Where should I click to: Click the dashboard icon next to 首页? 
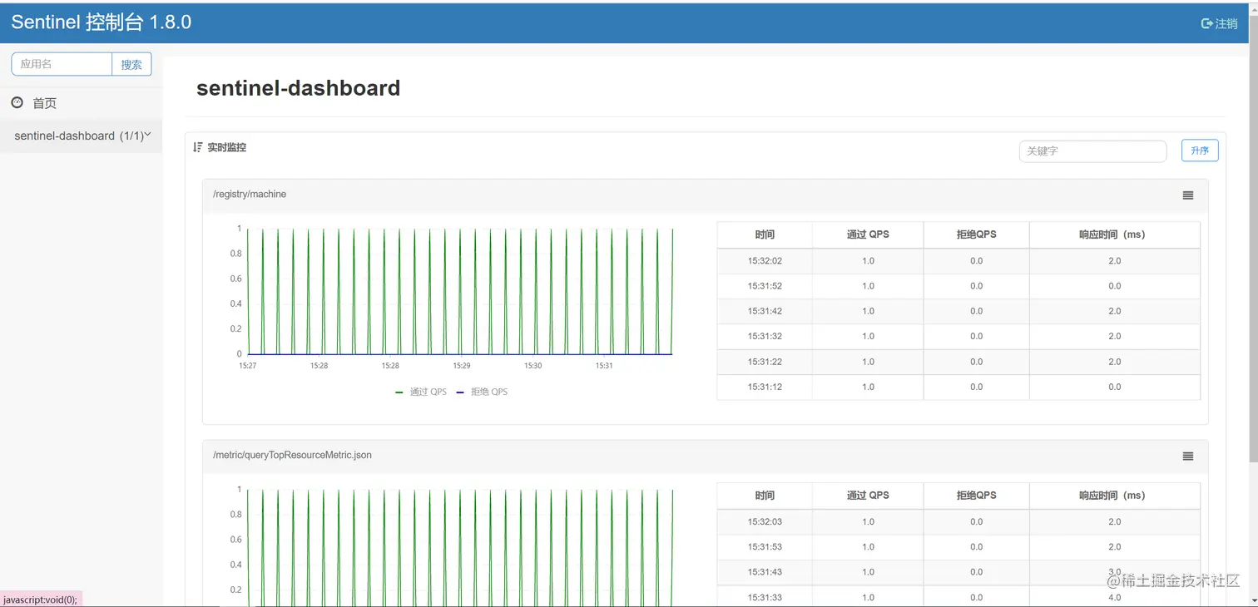coord(17,102)
